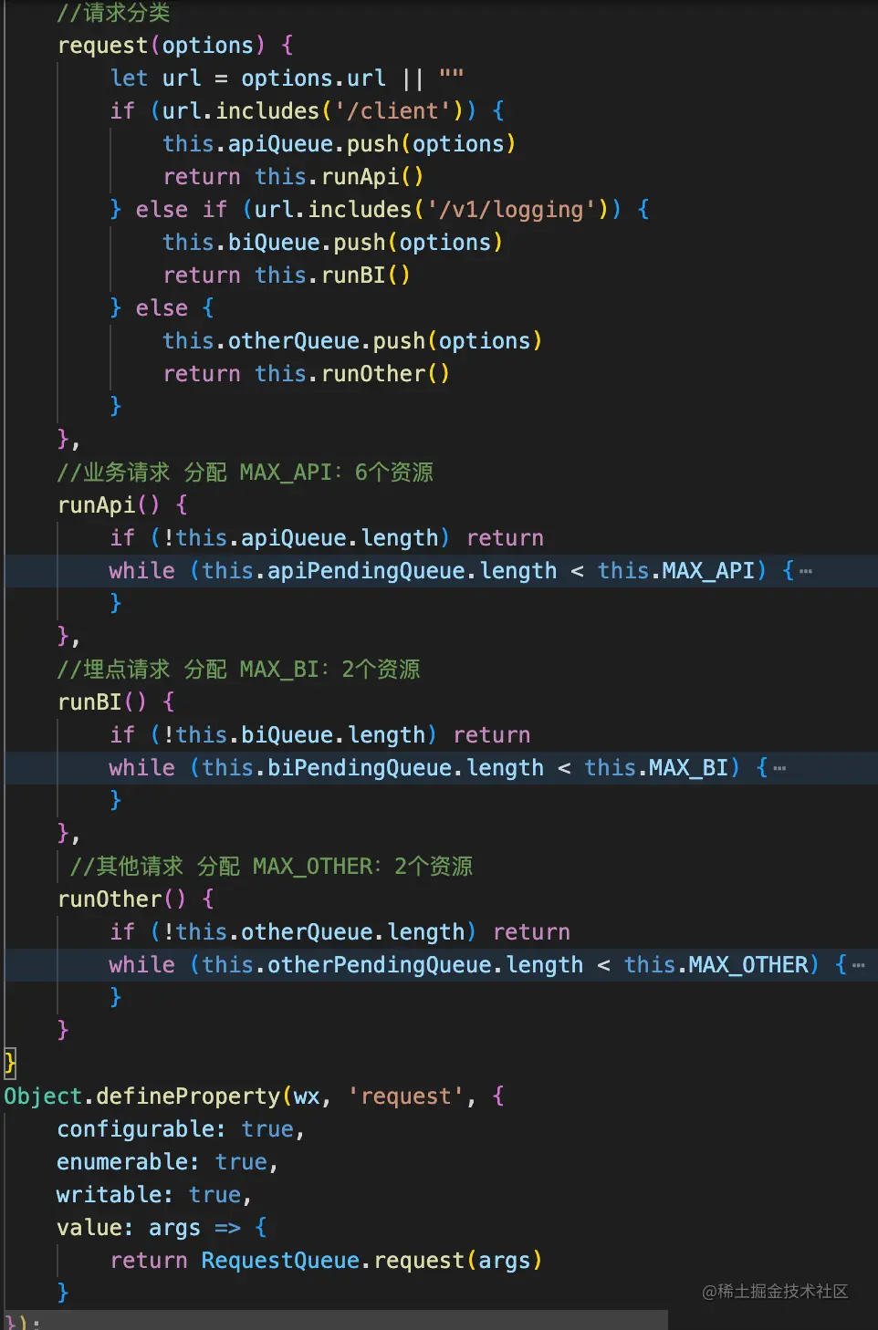Click this.otherQueue.push(options) statement
The height and width of the screenshot is (1330, 878).
[352, 341]
